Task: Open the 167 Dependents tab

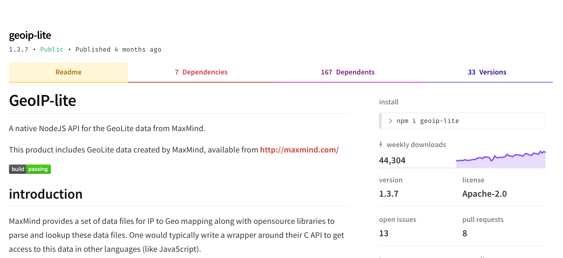Action: (x=348, y=72)
